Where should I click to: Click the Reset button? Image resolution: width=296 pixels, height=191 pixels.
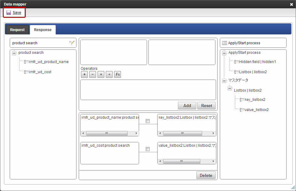(206, 105)
